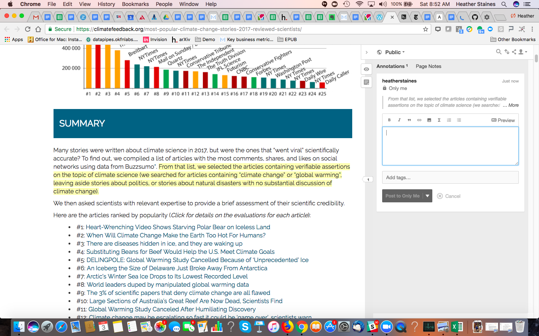The height and width of the screenshot is (336, 539).
Task: Click the Add tags field
Action: pos(450,177)
